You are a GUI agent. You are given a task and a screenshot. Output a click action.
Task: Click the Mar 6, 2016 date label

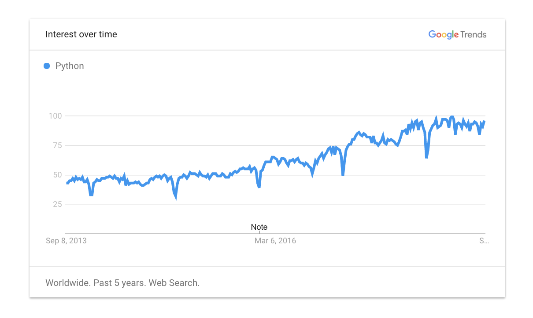tap(275, 241)
